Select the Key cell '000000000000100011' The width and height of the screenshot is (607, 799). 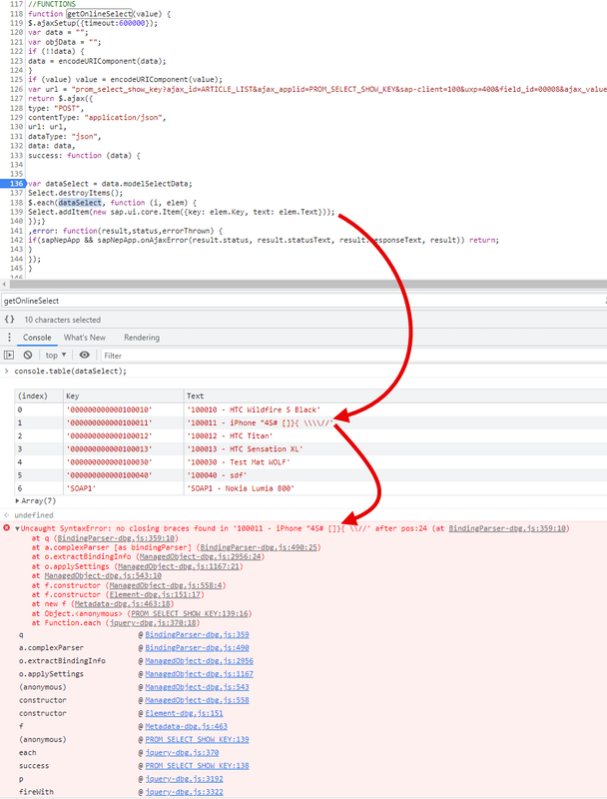(x=123, y=422)
